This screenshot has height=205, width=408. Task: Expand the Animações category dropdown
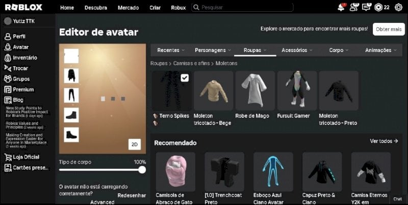pyautogui.click(x=381, y=50)
